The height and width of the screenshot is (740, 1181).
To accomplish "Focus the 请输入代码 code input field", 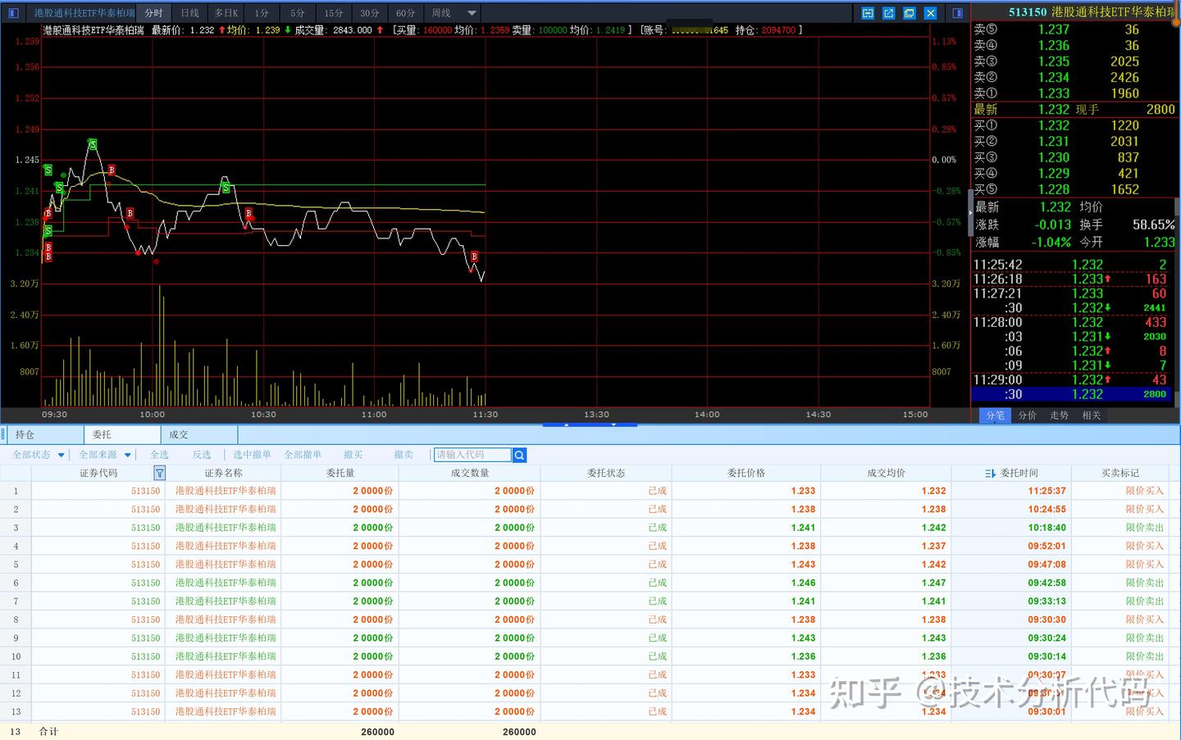I will pos(472,455).
